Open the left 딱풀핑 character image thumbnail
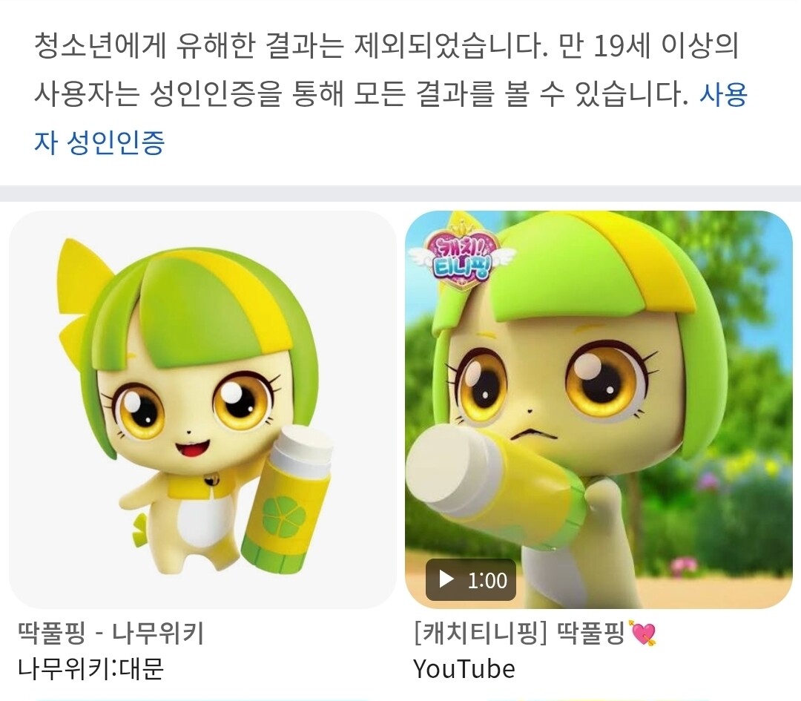 click(x=202, y=409)
